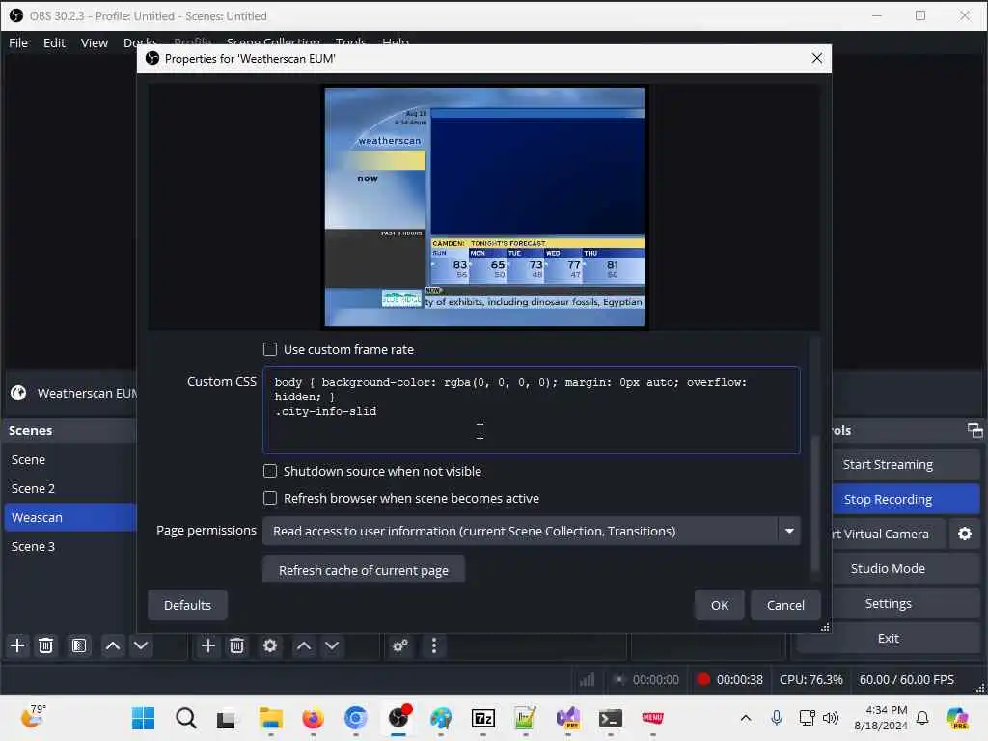
Task: Open Windows Search from taskbar
Action: pos(186,718)
